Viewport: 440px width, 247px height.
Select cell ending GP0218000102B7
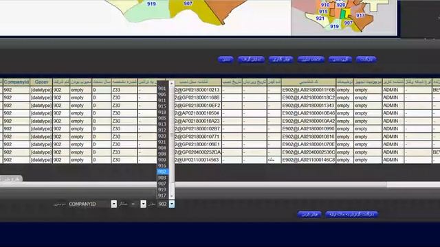tap(198, 129)
